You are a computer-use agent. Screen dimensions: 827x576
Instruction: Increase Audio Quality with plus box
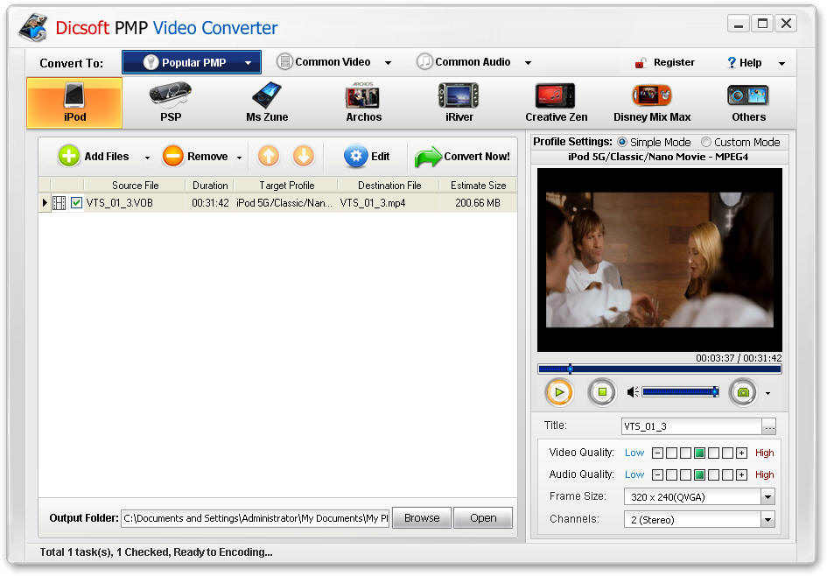click(741, 474)
